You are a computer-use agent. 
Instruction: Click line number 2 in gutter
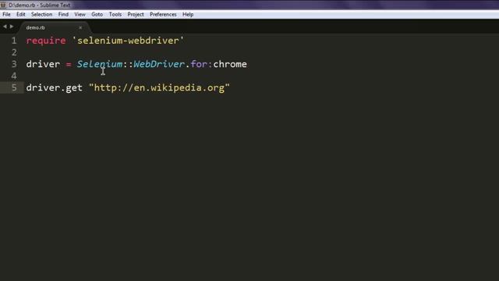(14, 52)
